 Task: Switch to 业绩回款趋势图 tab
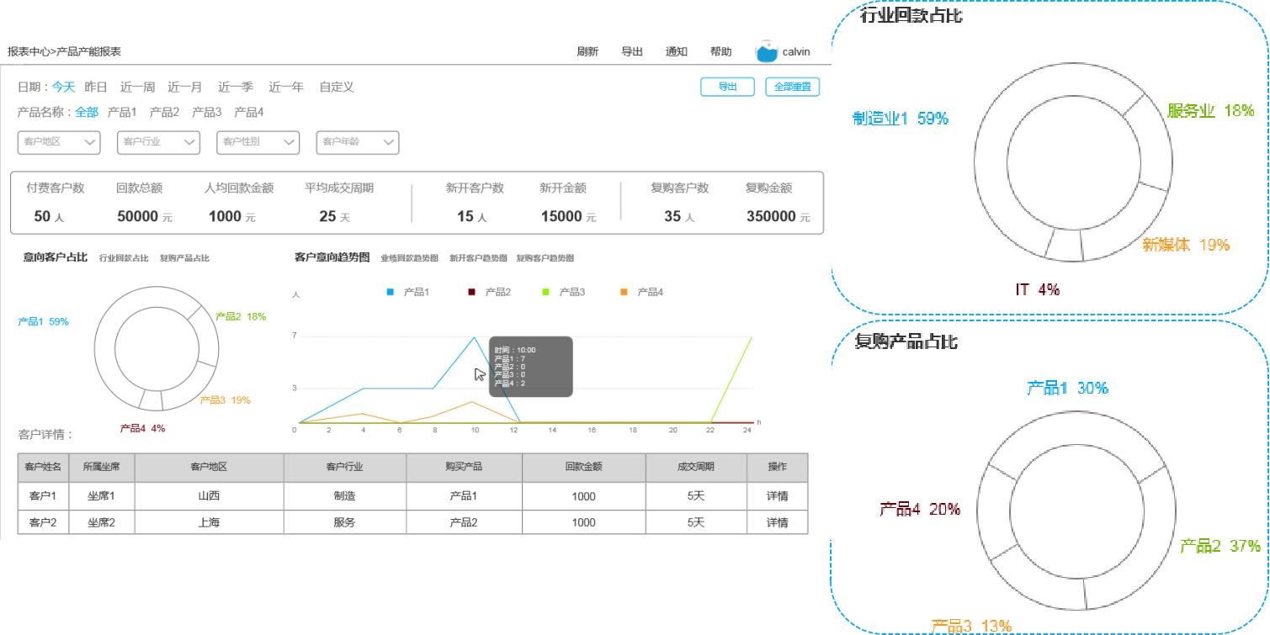click(x=410, y=259)
